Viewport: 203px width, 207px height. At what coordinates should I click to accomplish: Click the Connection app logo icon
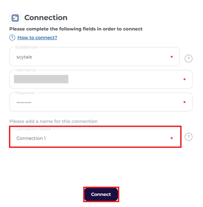(15, 18)
